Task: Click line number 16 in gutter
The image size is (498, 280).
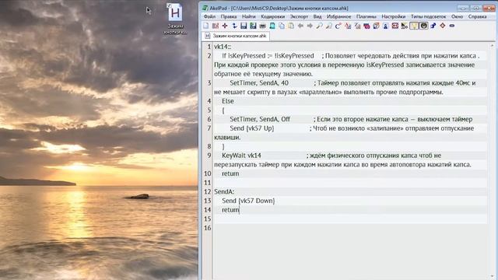Action: click(x=208, y=228)
